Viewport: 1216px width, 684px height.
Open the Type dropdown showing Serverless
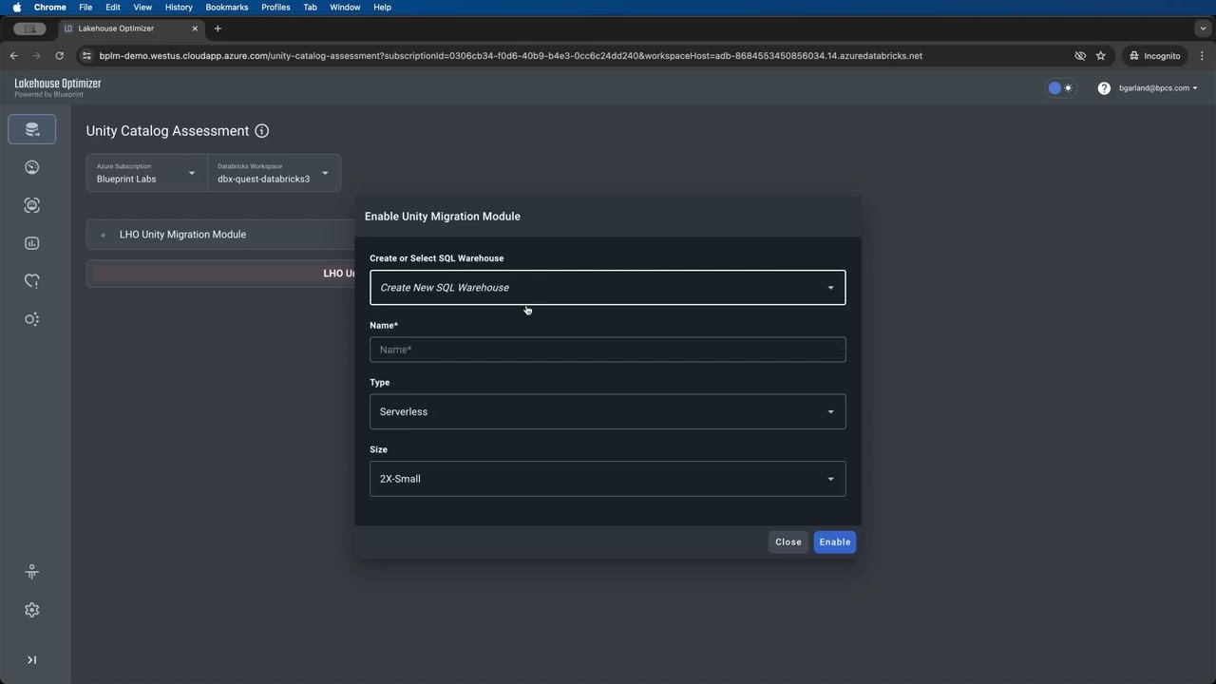607,411
